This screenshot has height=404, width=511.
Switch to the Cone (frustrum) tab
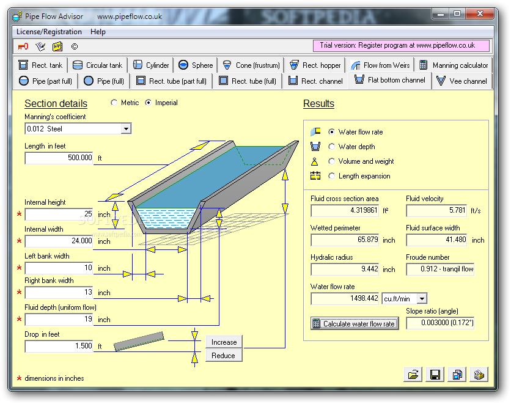tap(251, 65)
